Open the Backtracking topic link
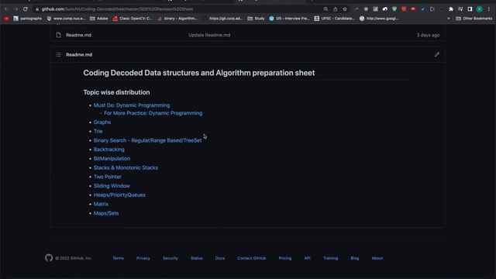This screenshot has height=279, width=496. (x=108, y=150)
